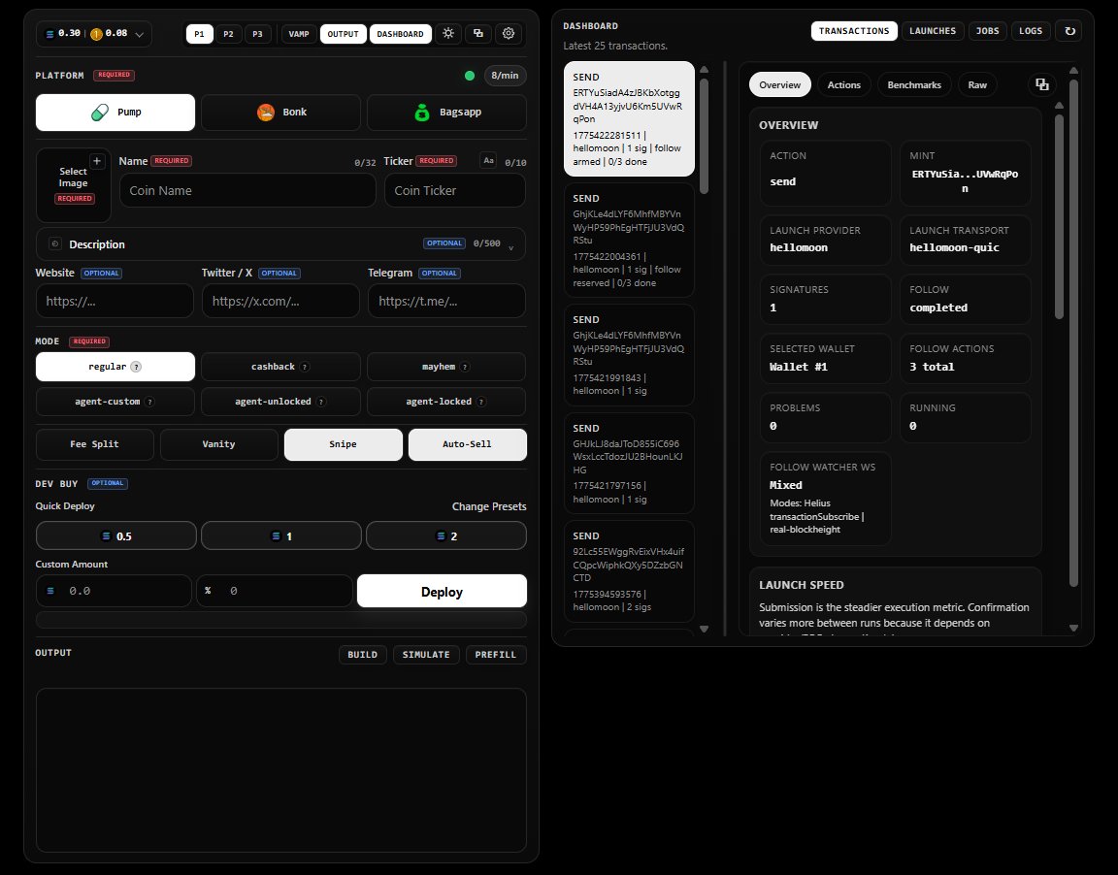This screenshot has width=1118, height=875.
Task: Open SEND transaction starting GHJkLJ8daJ
Action: [x=629, y=463]
